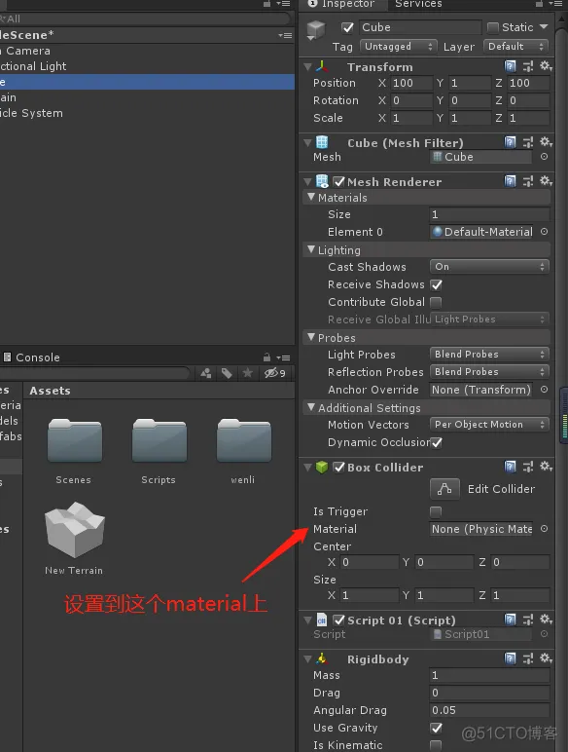The height and width of the screenshot is (752, 568).
Task: Click search by type icon in Project
Action: click(x=206, y=373)
